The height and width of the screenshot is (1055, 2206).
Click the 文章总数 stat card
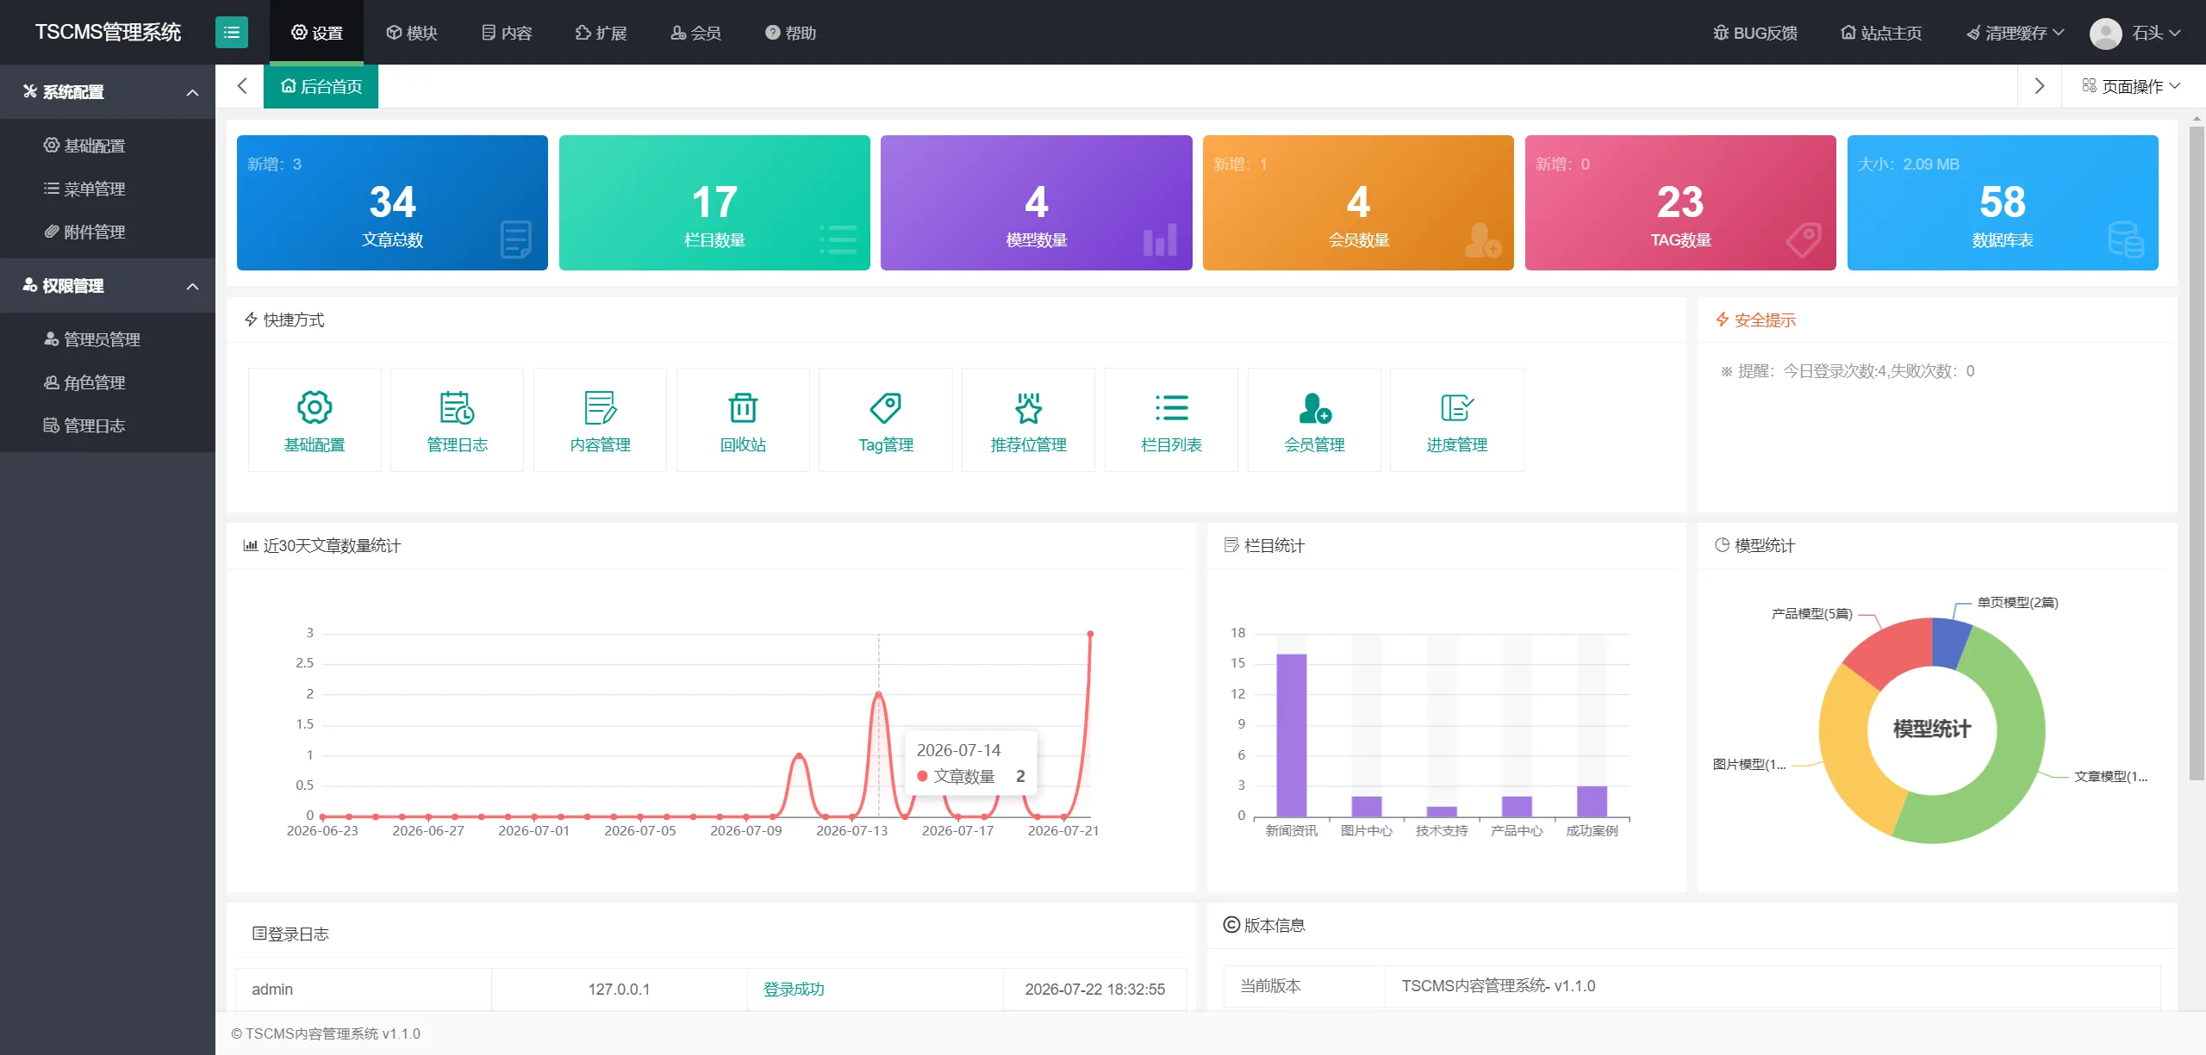click(x=392, y=202)
